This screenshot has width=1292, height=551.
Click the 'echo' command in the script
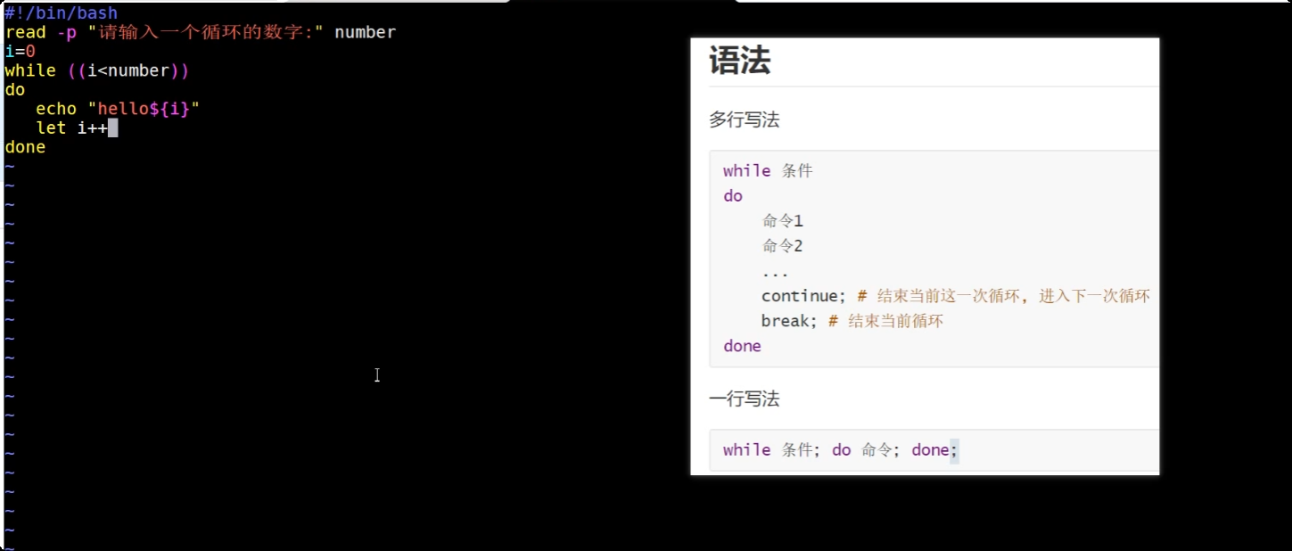pos(56,109)
